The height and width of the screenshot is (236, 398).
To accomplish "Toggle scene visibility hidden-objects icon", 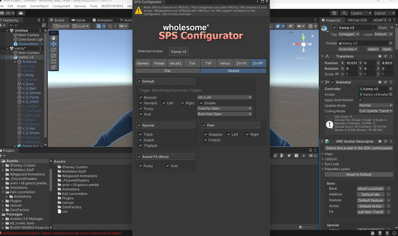I will 291,26.
